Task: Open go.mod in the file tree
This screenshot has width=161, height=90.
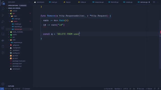Action: (x=15, y=56)
